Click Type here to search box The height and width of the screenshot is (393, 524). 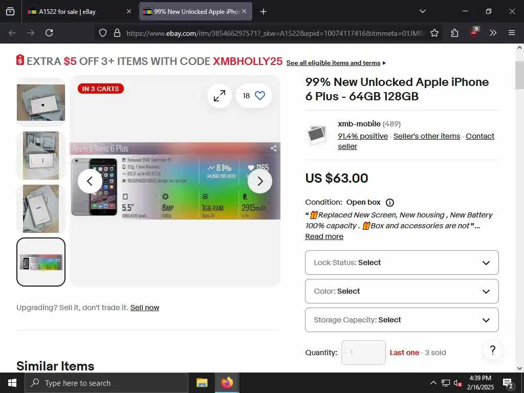[x=106, y=383]
